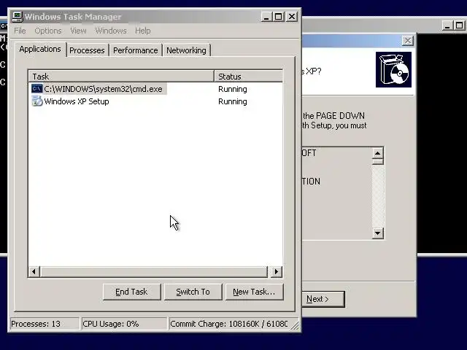The height and width of the screenshot is (350, 467).
Task: Switch to the Performance tab
Action: tap(136, 50)
